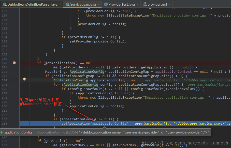231x148 pixels.
Task: Click line number 158 in the gutter
Action: pyautogui.click(x=4, y=11)
